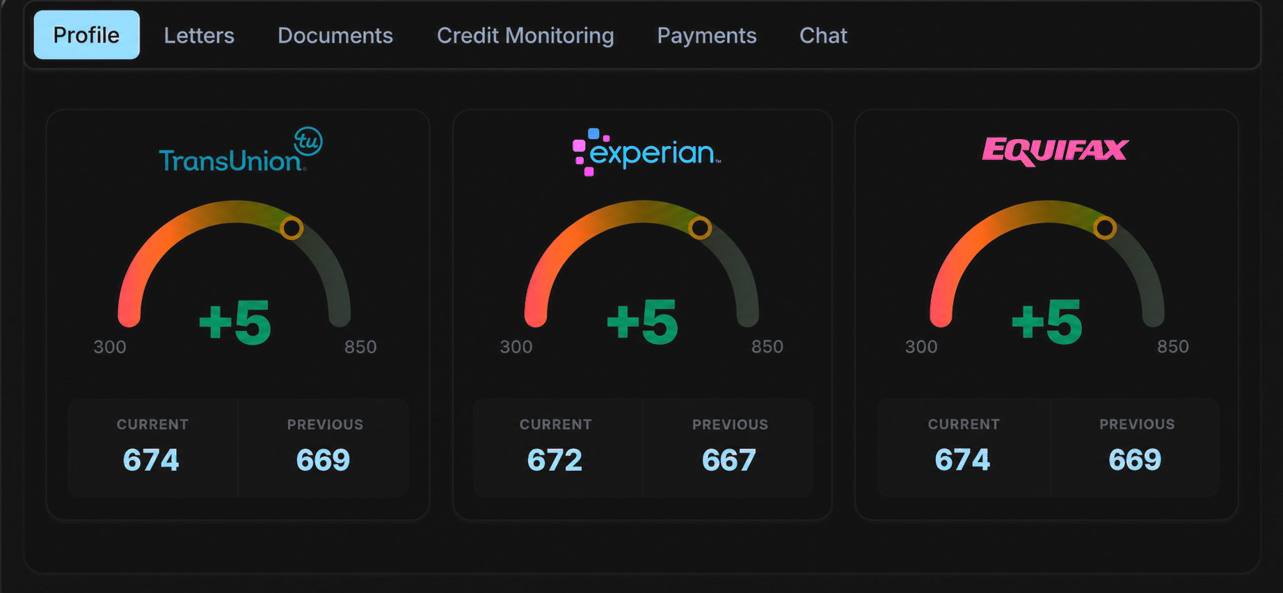Click the Equifax gauge marker
The width and height of the screenshot is (1283, 593).
(x=1105, y=228)
